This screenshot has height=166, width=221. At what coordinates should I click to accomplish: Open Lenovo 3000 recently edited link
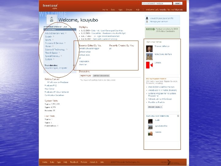coord(84,55)
